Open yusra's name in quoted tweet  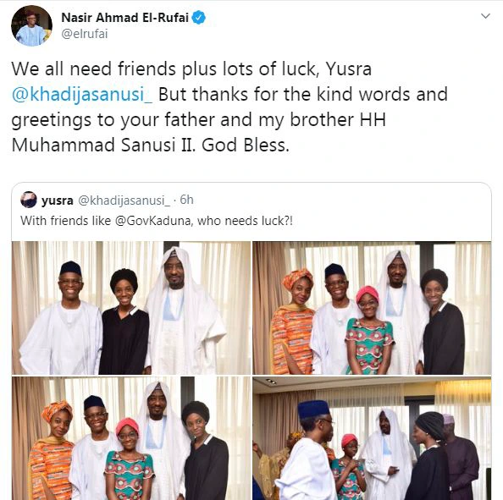58,201
